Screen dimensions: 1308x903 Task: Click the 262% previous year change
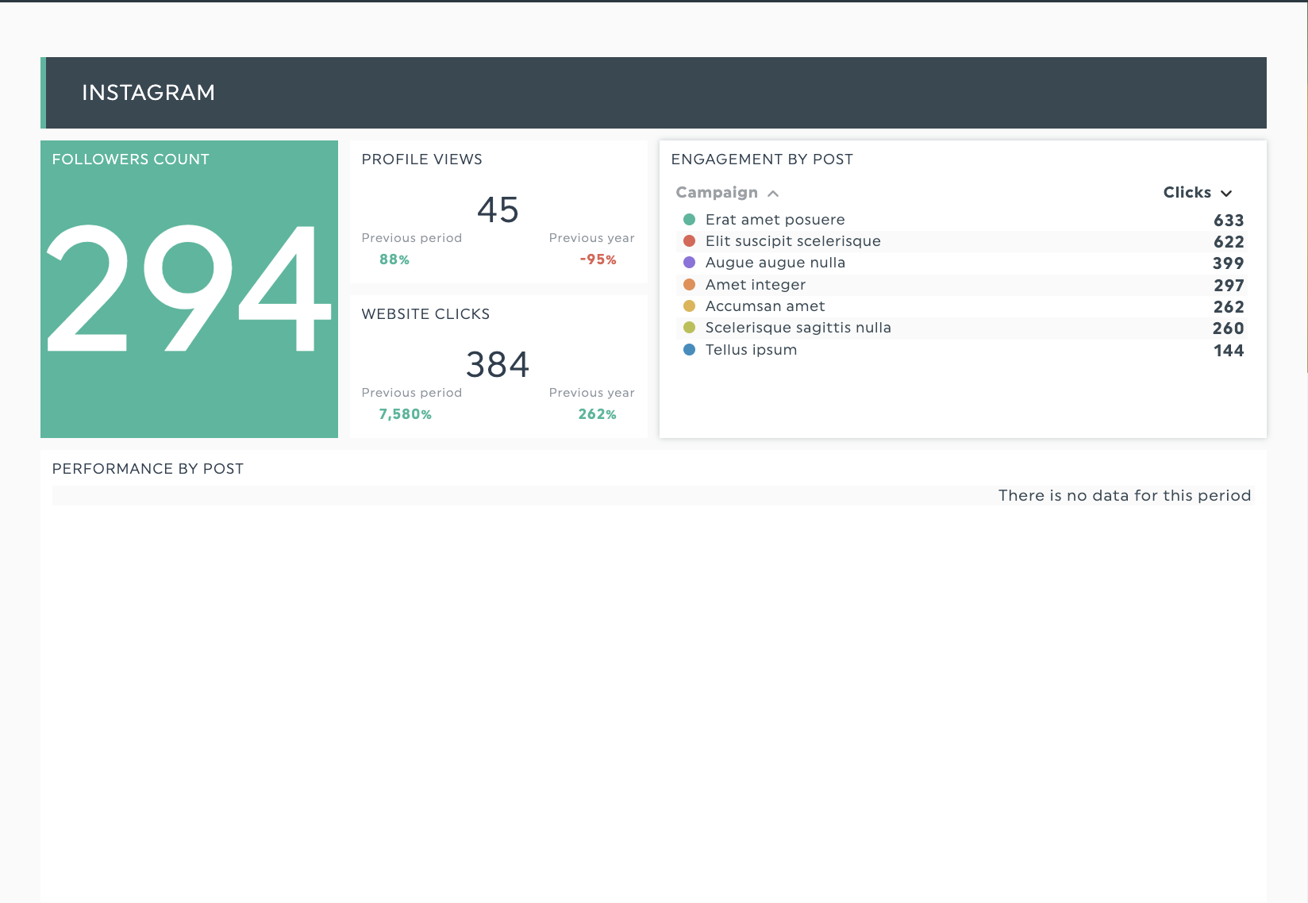point(598,414)
